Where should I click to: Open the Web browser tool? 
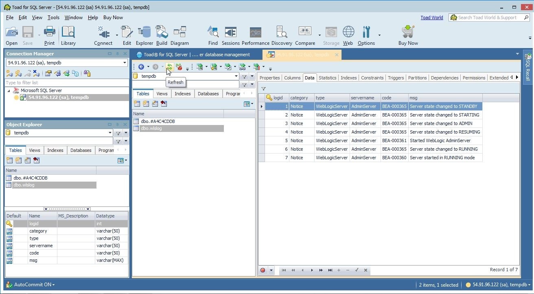(x=348, y=36)
